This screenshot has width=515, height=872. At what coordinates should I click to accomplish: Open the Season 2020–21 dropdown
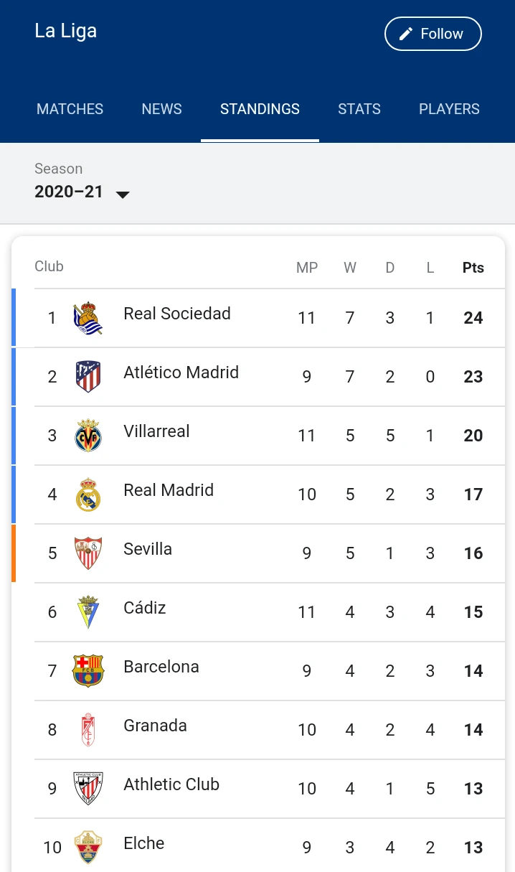pos(82,192)
